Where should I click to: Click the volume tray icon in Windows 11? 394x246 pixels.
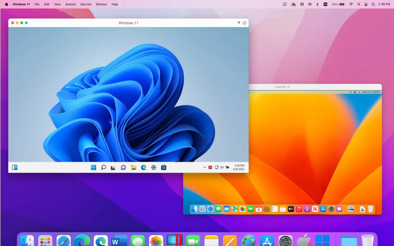click(x=222, y=167)
